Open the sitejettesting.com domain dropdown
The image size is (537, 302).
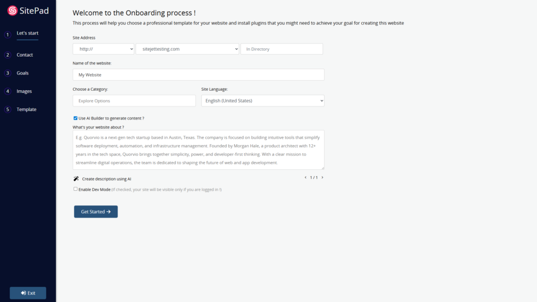tap(187, 49)
